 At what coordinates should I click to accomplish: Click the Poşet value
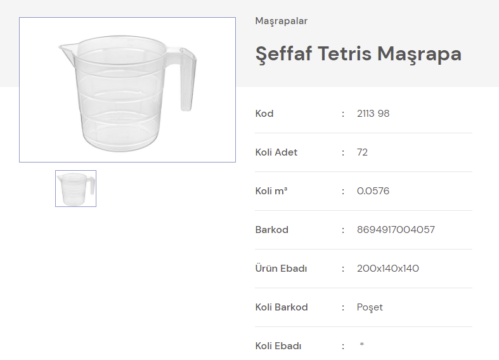tap(370, 307)
